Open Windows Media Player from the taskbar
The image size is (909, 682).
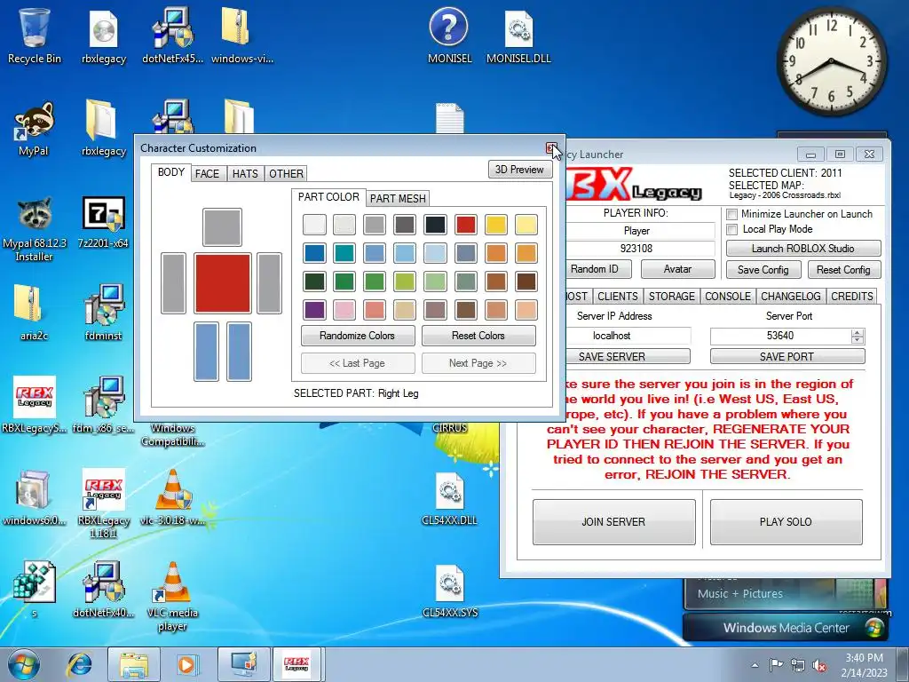pyautogui.click(x=186, y=664)
